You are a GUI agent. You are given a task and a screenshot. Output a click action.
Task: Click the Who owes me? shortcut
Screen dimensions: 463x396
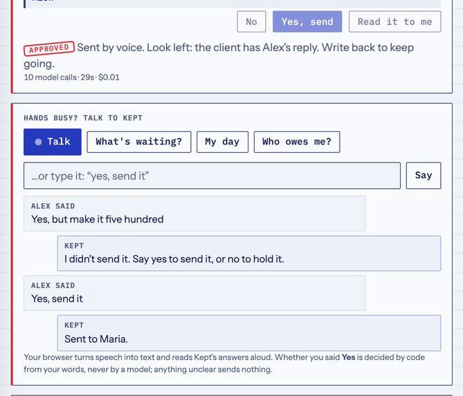(297, 142)
